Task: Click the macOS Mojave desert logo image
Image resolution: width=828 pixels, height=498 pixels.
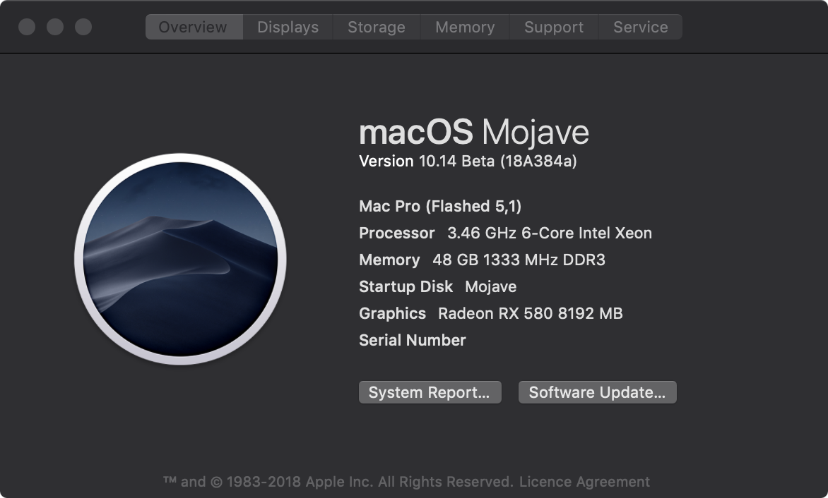Action: point(180,259)
